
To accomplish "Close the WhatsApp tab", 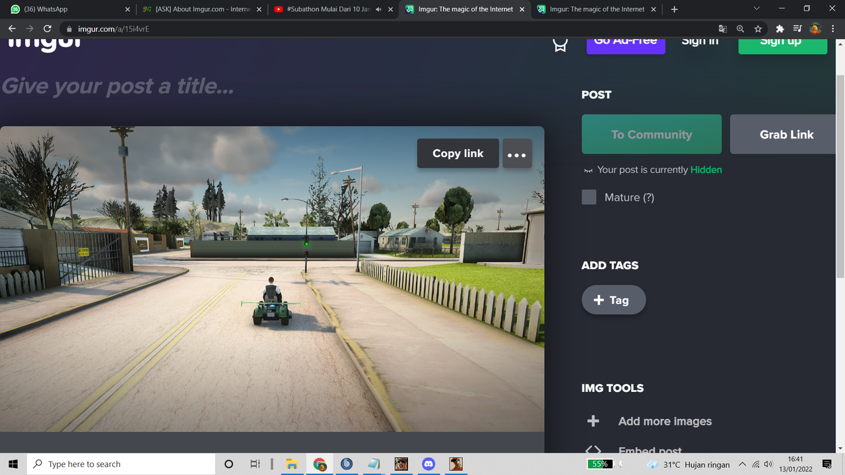I will [127, 9].
